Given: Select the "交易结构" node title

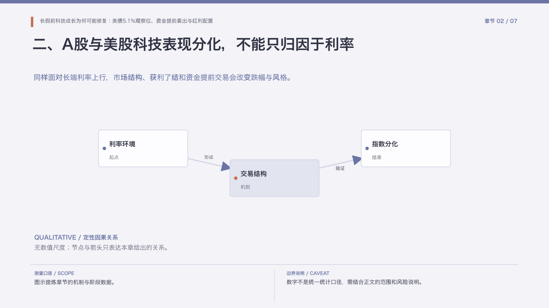Looking at the screenshot, I should tap(254, 174).
